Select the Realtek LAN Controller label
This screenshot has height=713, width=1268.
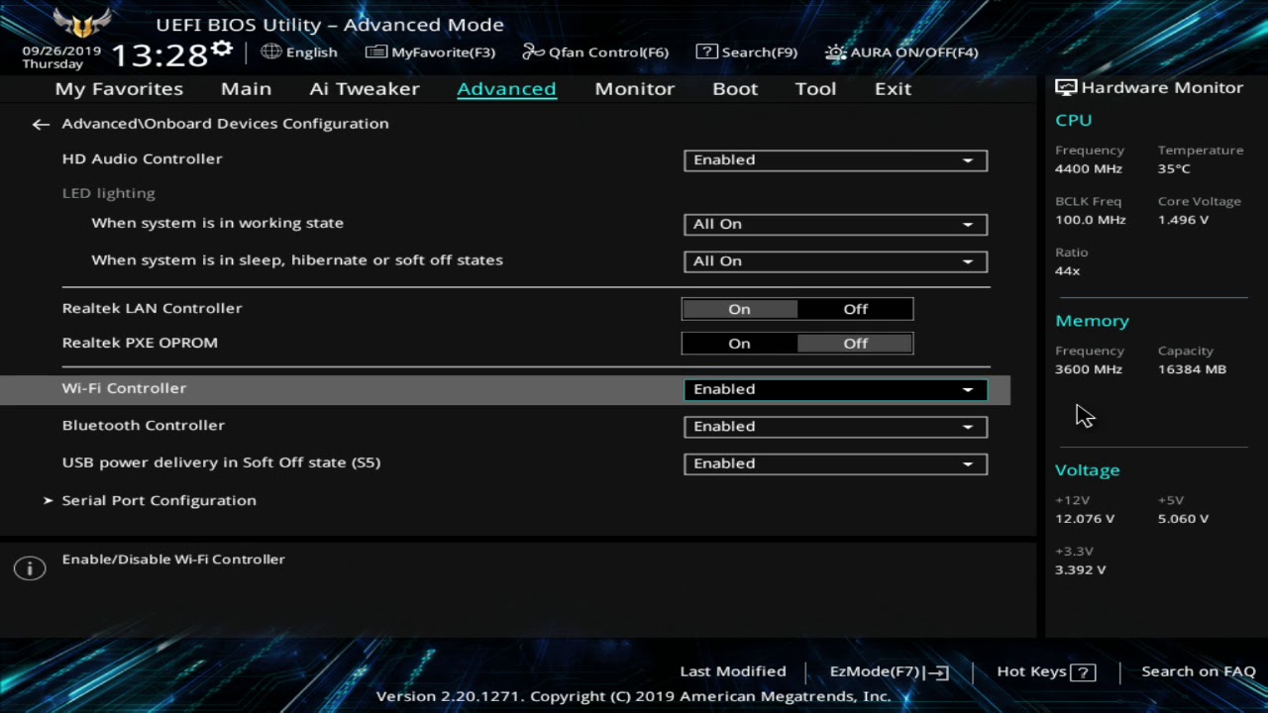[x=152, y=308]
